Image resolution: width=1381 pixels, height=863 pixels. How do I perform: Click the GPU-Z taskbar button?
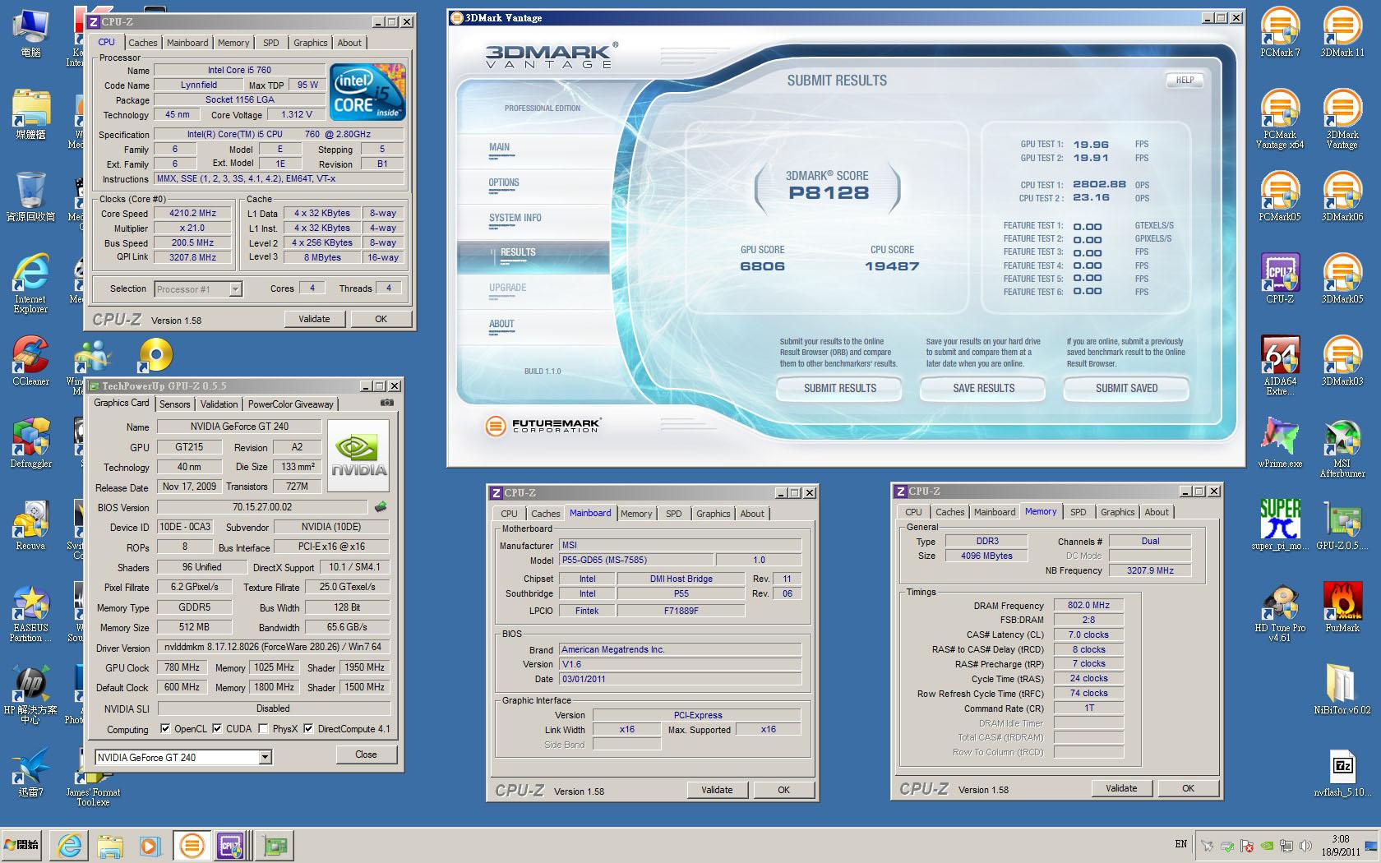pos(276,845)
